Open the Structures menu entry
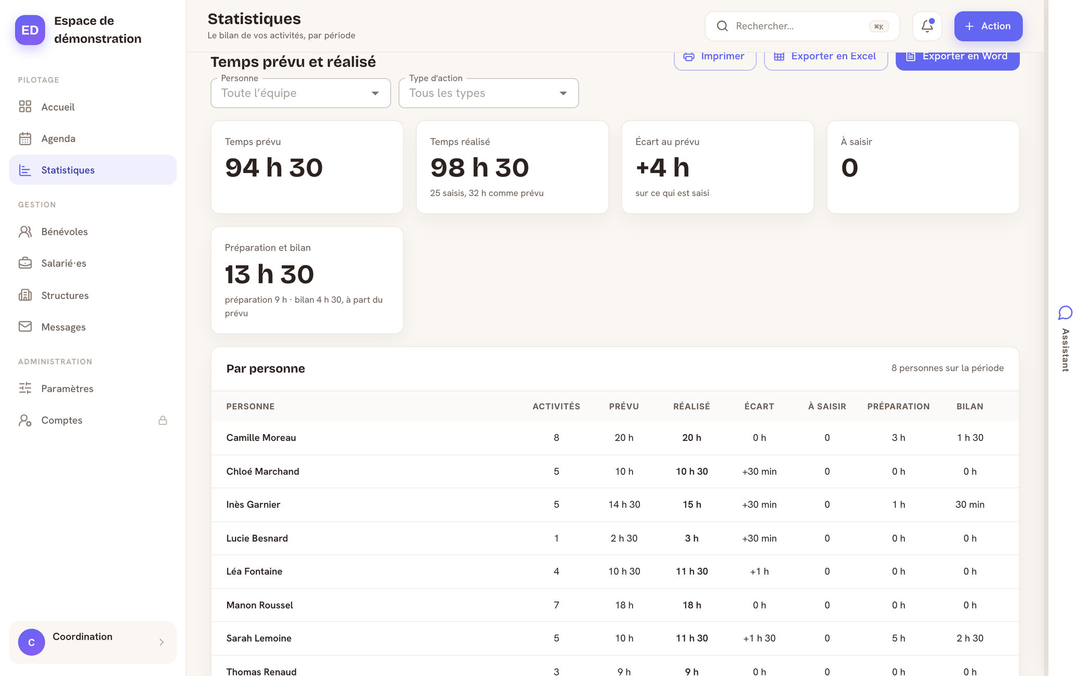This screenshot has width=1083, height=676. pos(93,295)
